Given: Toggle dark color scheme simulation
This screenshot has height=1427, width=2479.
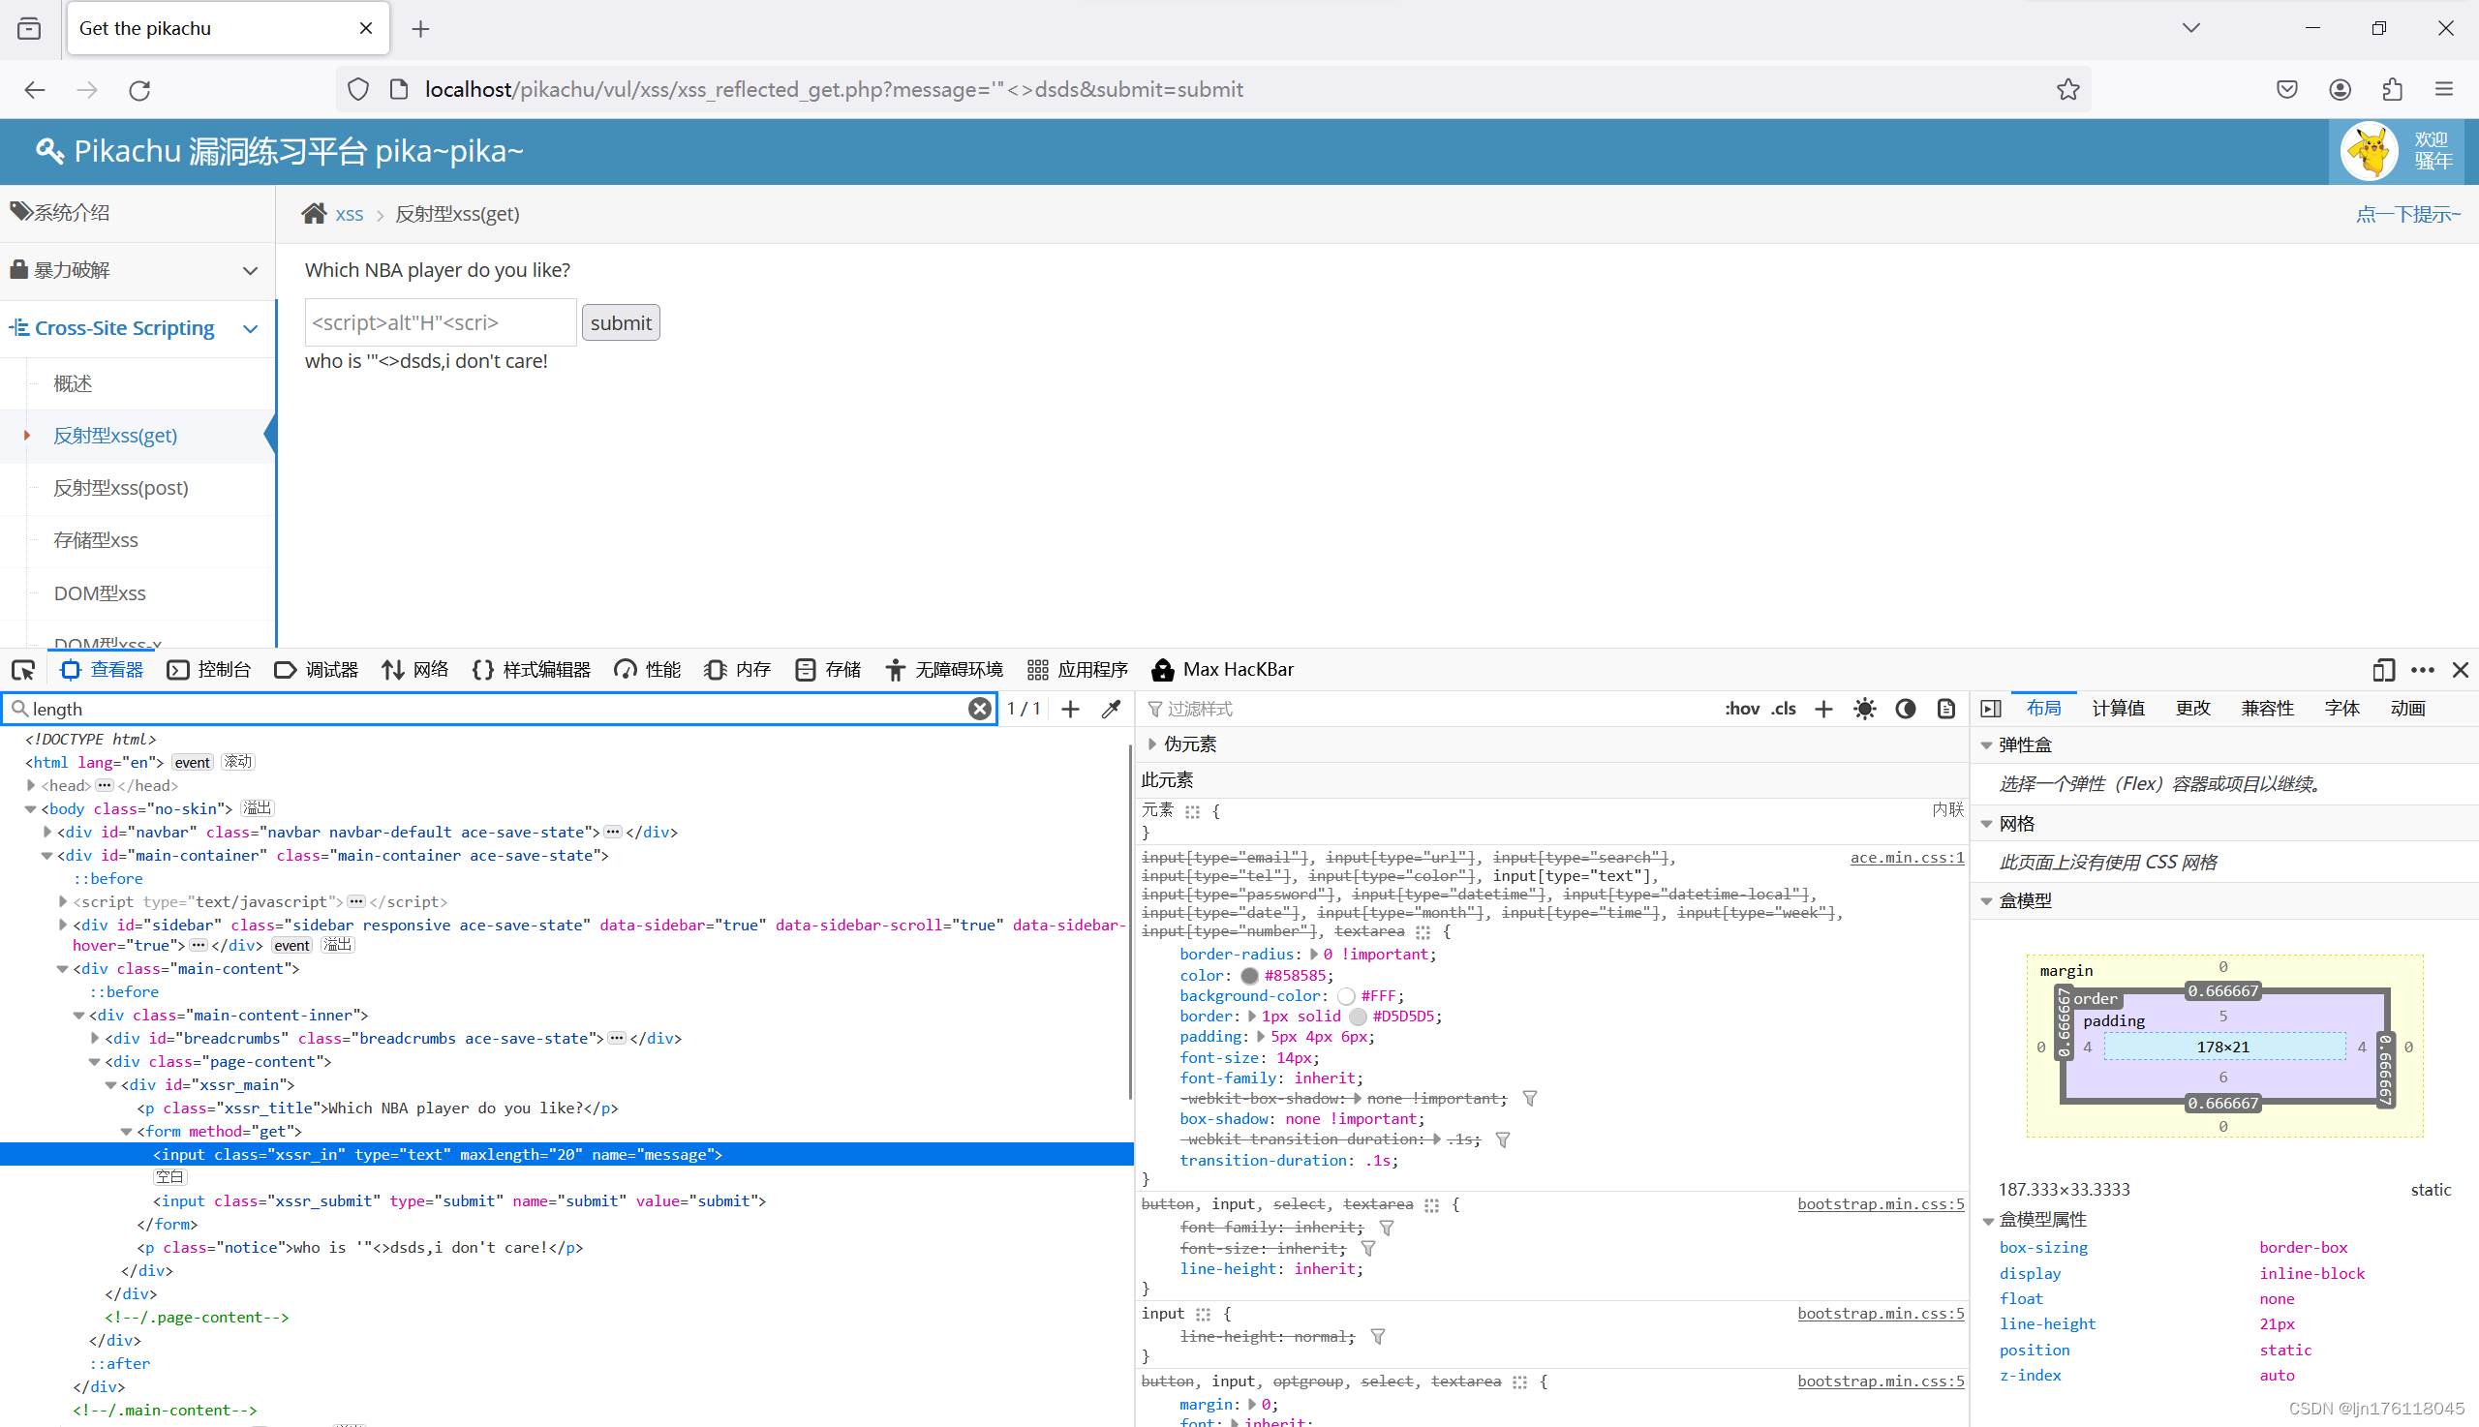Looking at the screenshot, I should click(x=1905, y=709).
